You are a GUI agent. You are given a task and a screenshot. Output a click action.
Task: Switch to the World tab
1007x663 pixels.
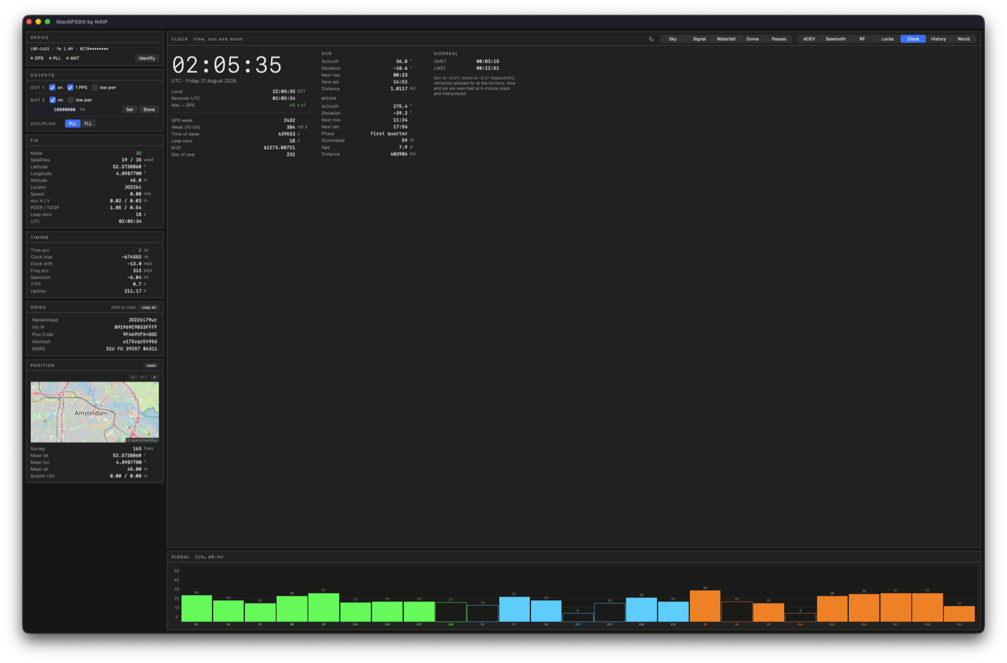click(964, 39)
